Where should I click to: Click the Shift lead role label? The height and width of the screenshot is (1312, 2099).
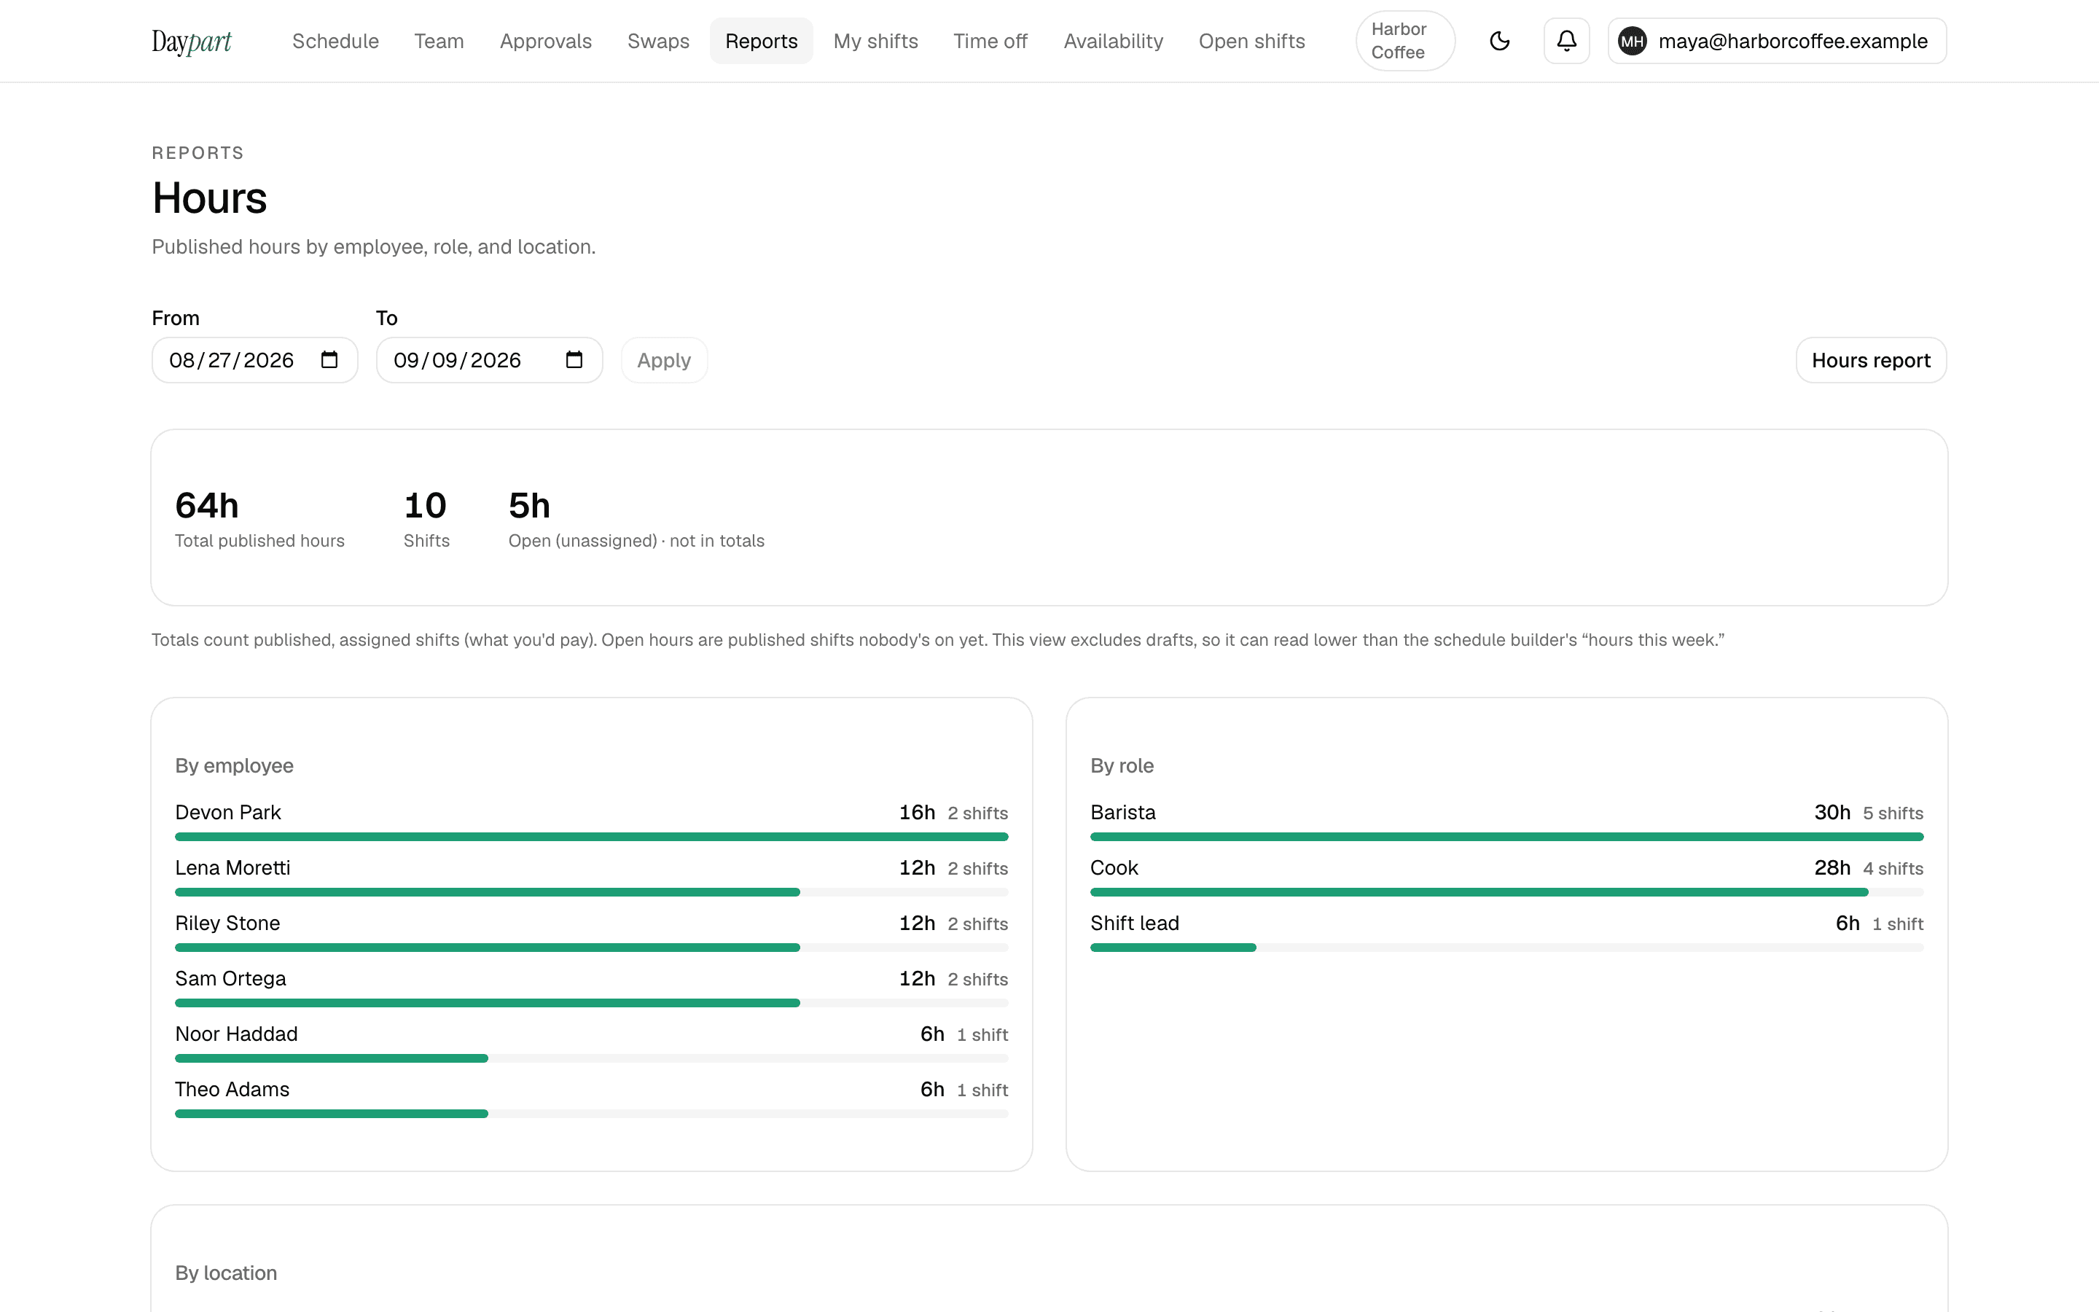tap(1135, 924)
